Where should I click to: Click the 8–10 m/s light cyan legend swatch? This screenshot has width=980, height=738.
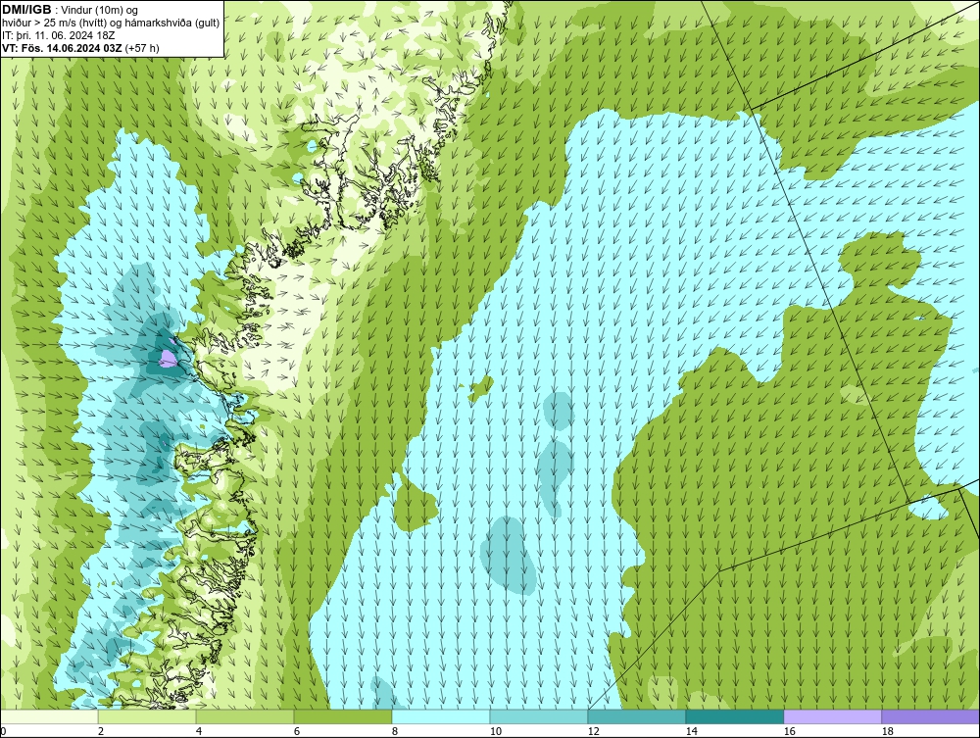tap(441, 716)
